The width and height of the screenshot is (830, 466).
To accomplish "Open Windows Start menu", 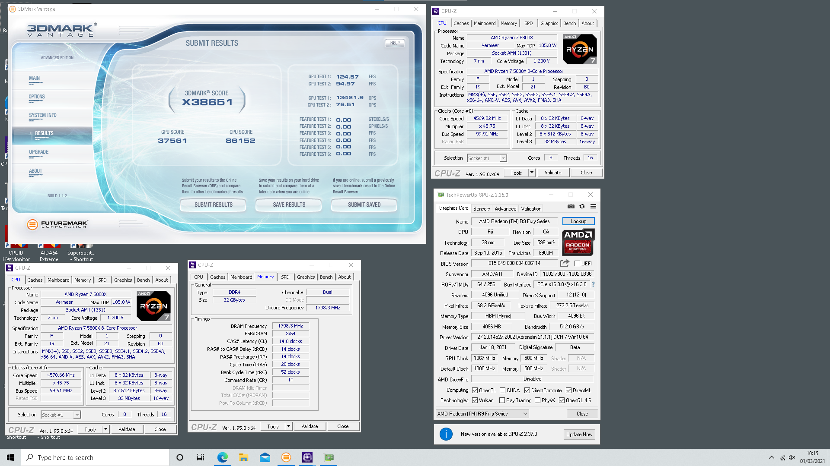I will (x=10, y=457).
